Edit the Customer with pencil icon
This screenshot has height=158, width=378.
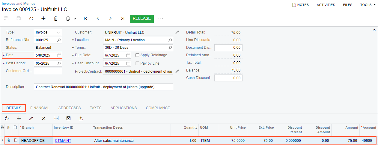click(177, 32)
